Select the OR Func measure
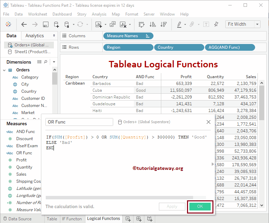Image resolution: width=269 pixels, height=223 pixels. (x=24, y=153)
